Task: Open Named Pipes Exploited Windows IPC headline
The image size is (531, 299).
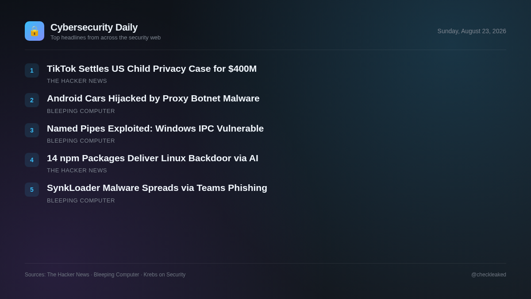Action: pyautogui.click(x=155, y=128)
